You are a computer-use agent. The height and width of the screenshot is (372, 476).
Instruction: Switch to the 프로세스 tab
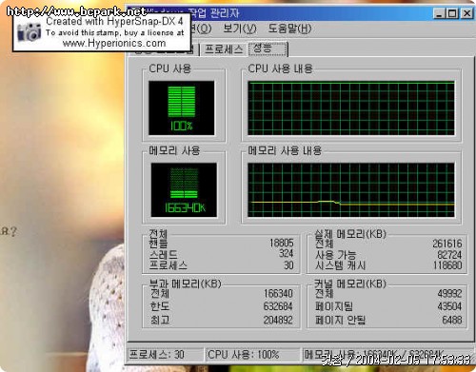point(224,49)
